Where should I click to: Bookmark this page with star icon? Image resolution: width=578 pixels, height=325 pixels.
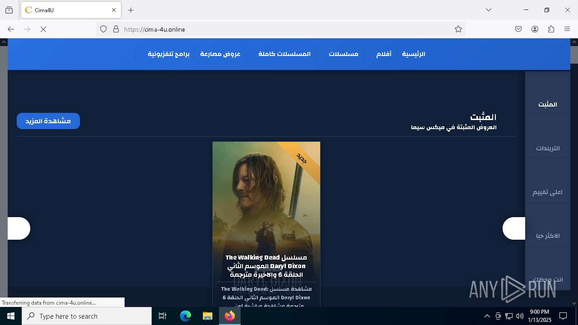coord(458,29)
